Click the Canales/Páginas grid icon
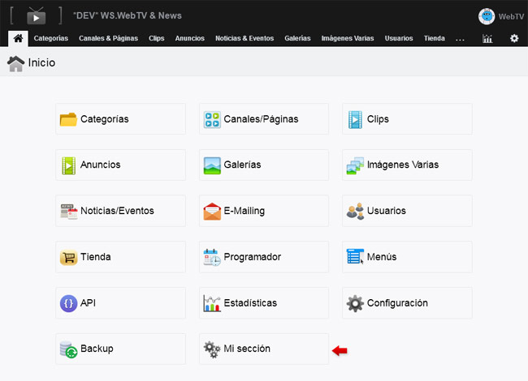The height and width of the screenshot is (381, 528). (x=212, y=120)
